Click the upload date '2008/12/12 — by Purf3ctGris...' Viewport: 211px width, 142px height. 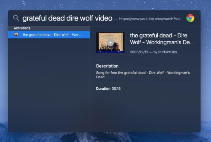(155, 52)
